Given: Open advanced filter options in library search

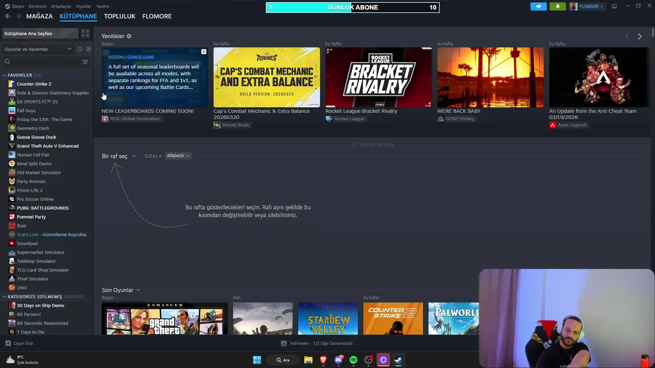Looking at the screenshot, I should click(x=85, y=62).
